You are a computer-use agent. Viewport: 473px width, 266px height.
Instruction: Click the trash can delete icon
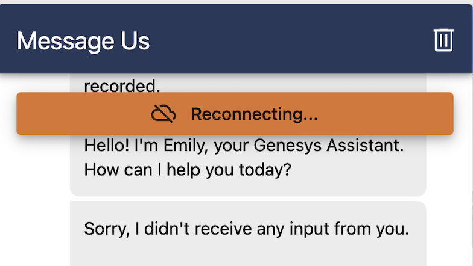(443, 40)
